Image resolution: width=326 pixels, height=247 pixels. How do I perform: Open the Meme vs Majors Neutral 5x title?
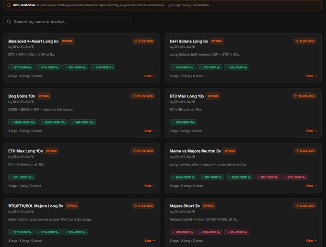click(195, 151)
